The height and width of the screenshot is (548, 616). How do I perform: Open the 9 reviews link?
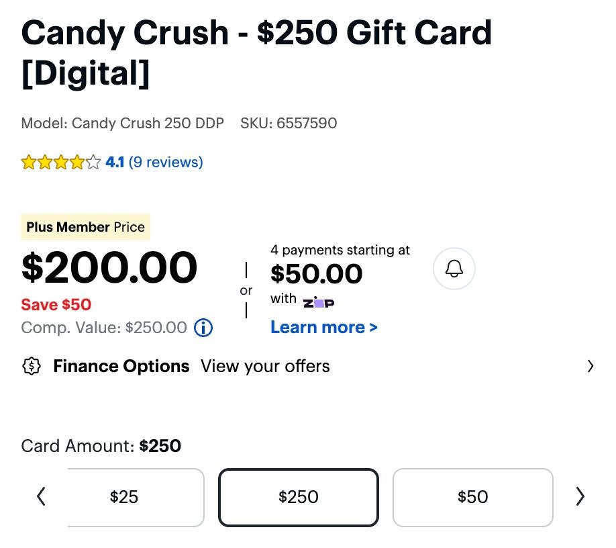point(166,163)
